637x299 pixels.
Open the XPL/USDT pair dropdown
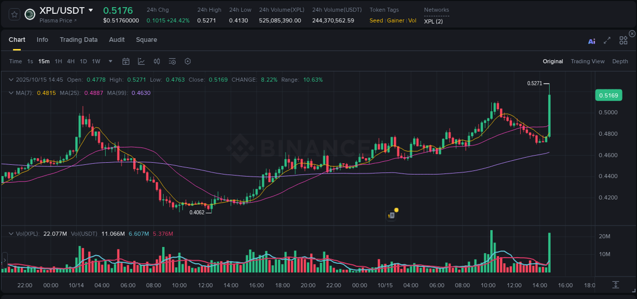point(91,10)
